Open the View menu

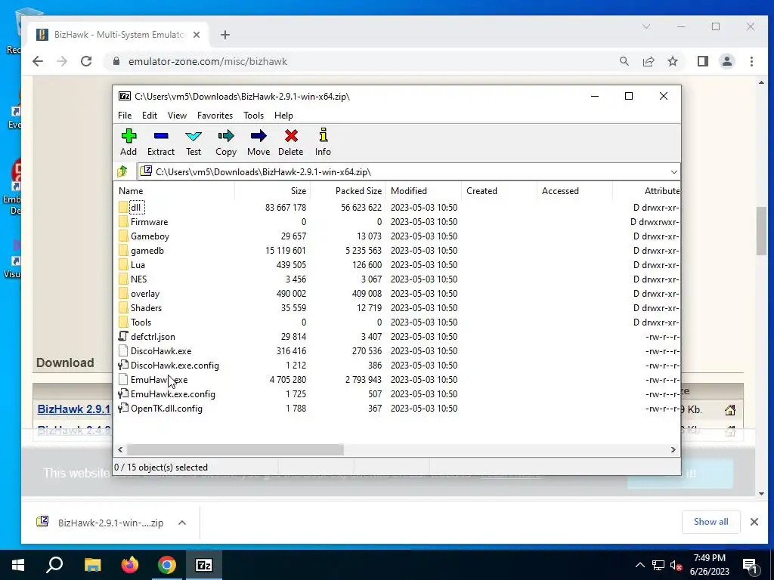click(x=177, y=115)
